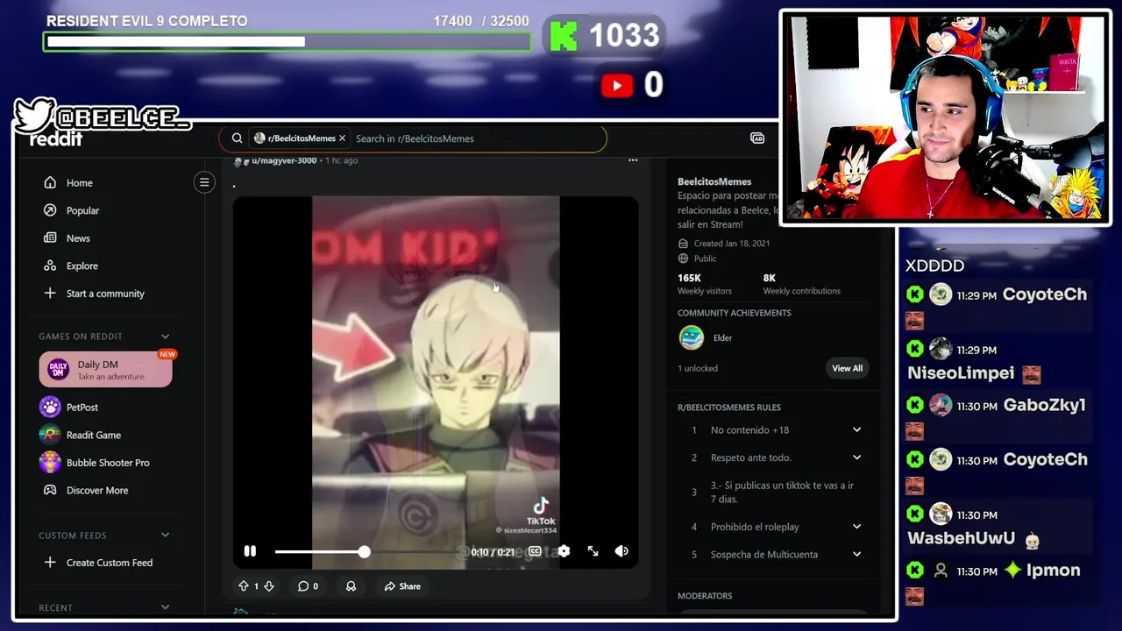Click Ipmon chat username

tap(1053, 571)
